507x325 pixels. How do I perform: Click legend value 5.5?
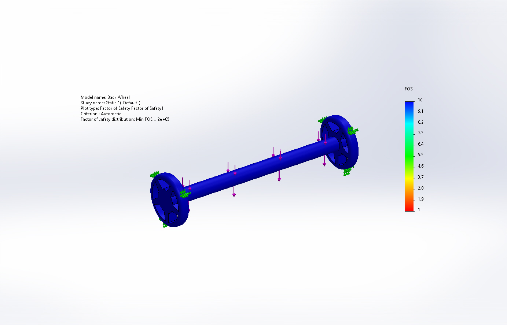[420, 155]
